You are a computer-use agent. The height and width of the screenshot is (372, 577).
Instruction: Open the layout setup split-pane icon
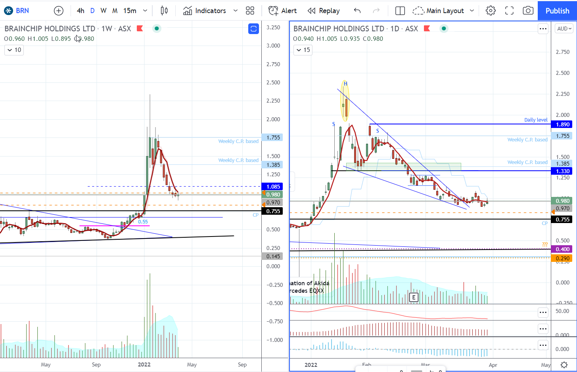(400, 11)
